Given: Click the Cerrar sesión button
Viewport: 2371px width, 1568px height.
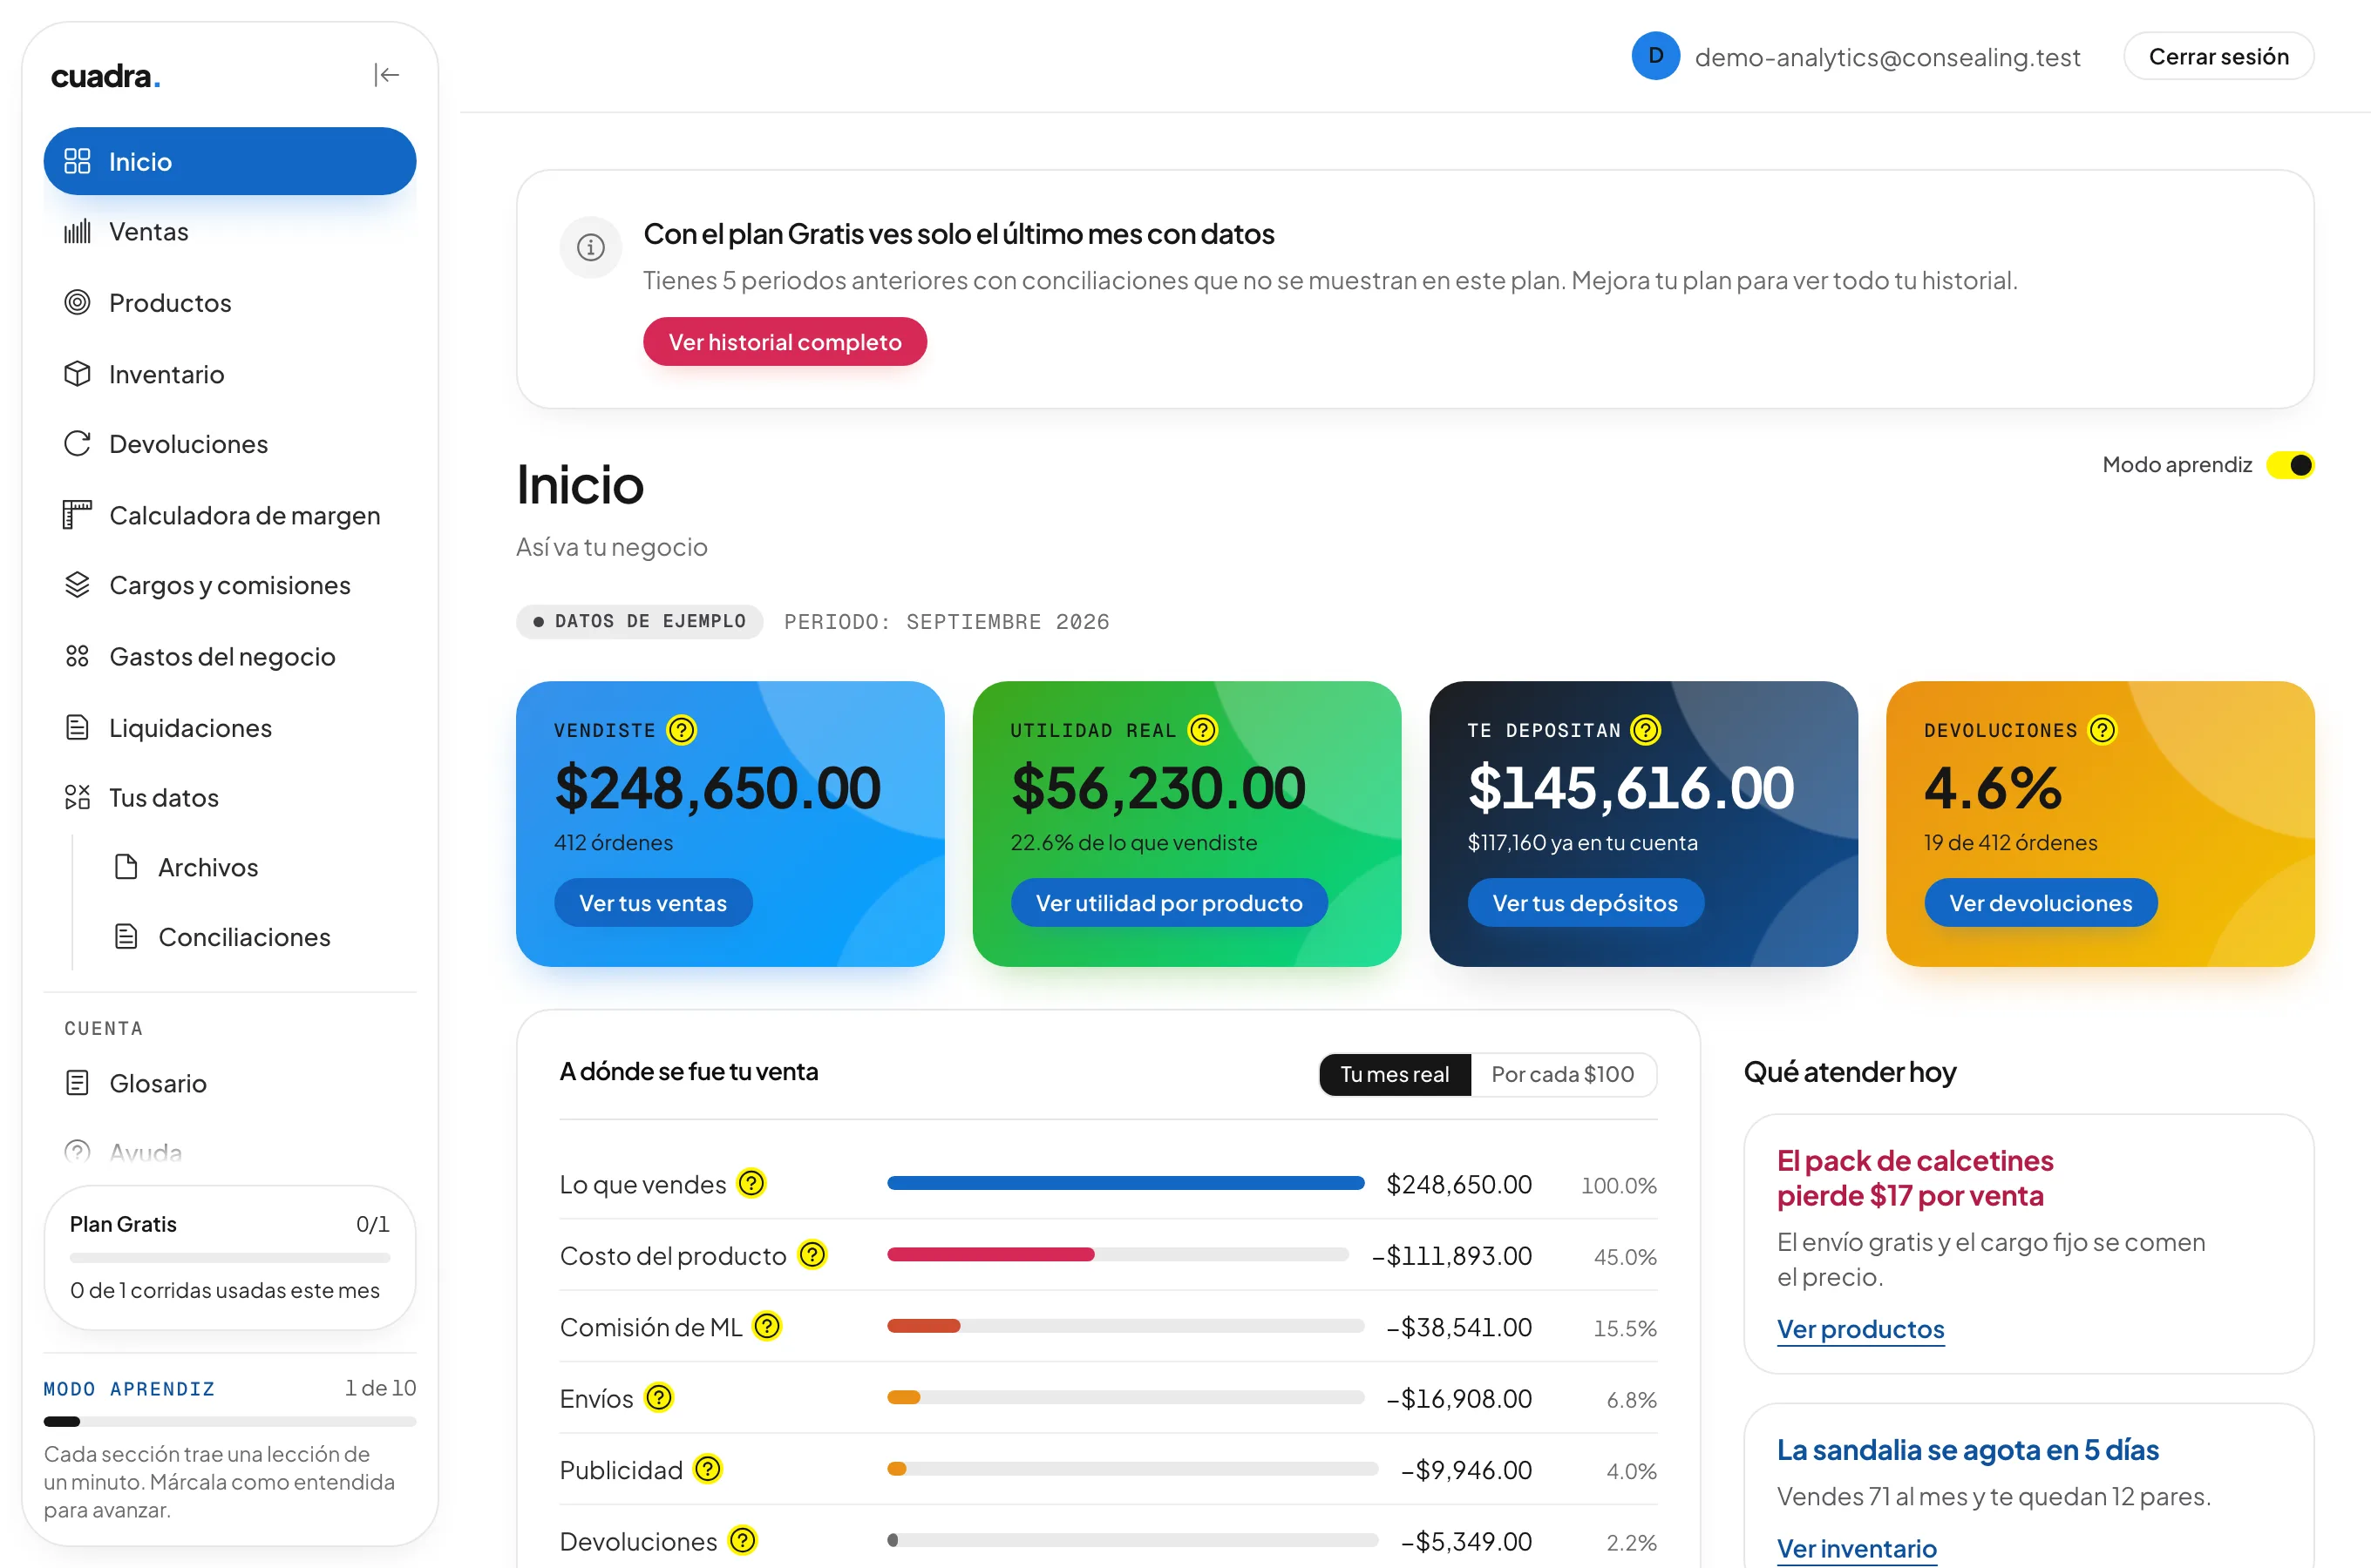Looking at the screenshot, I should tap(2218, 56).
